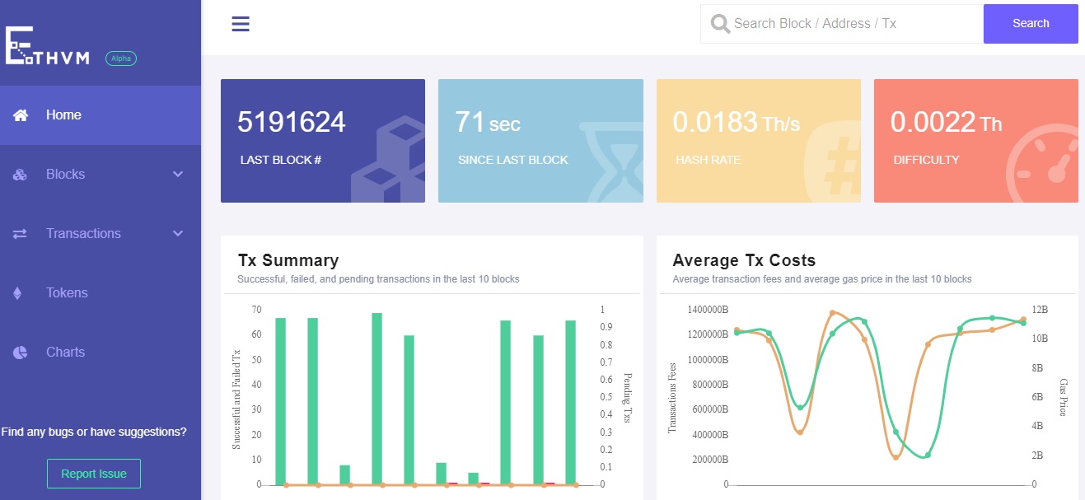Click the Transactions arrows icon
Image resolution: width=1085 pixels, height=500 pixels.
21,234
